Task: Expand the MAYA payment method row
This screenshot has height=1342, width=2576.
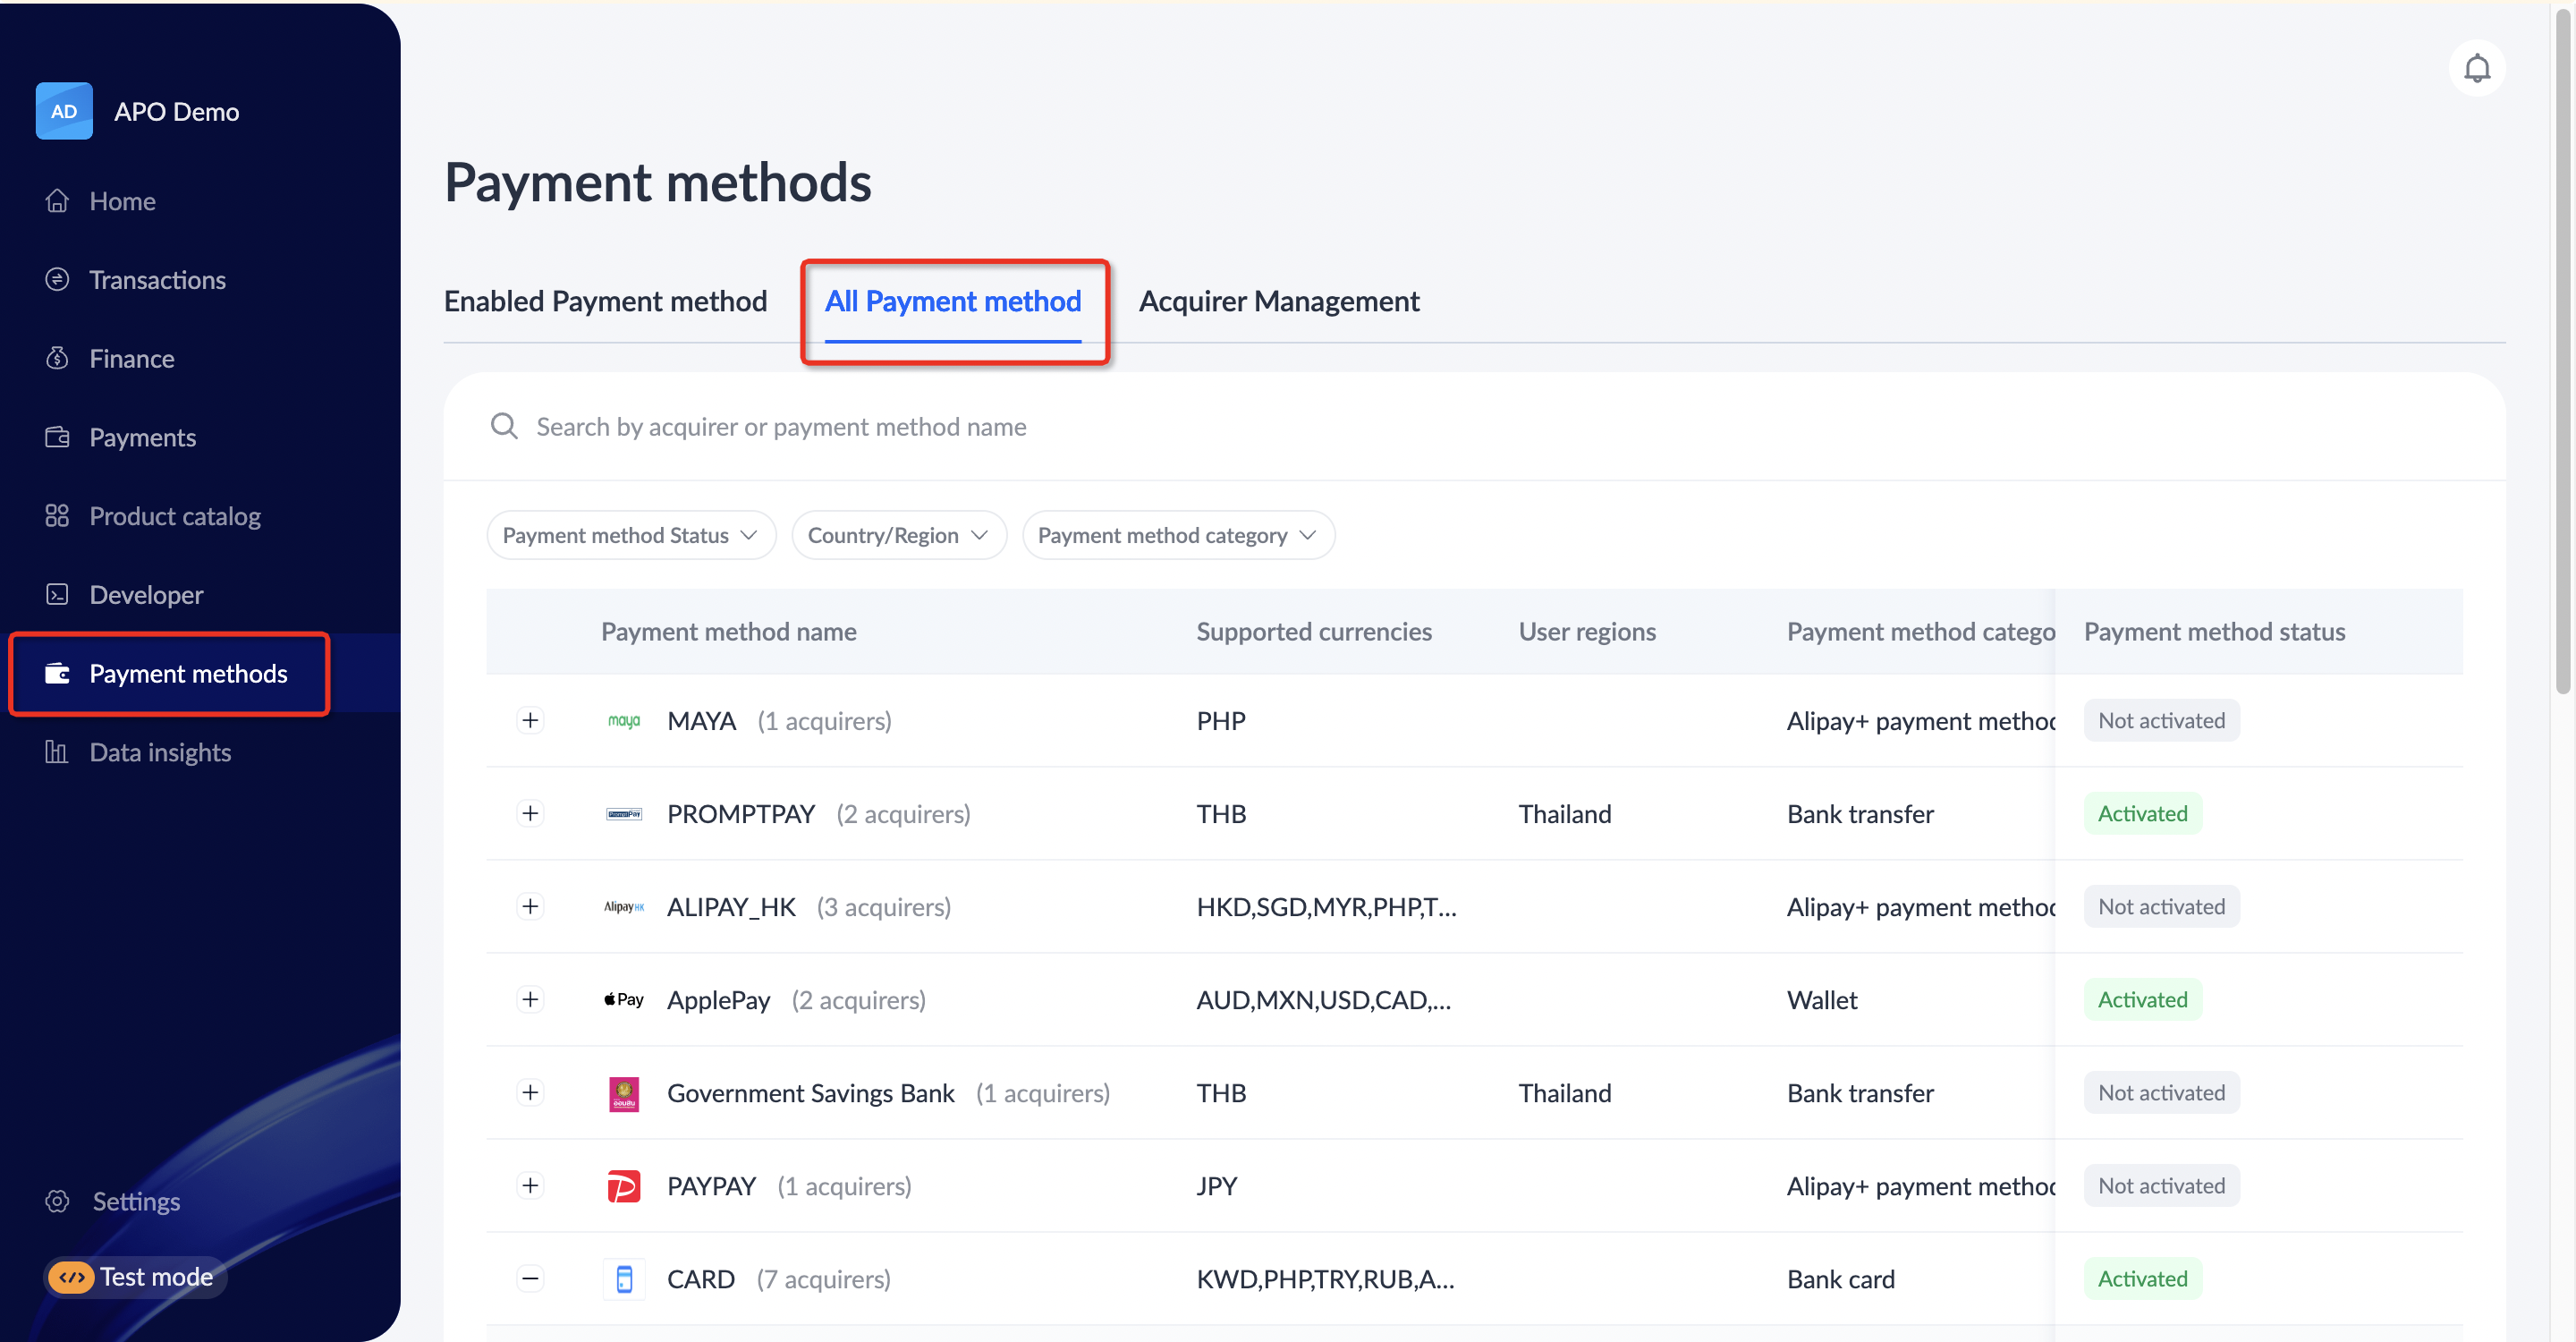Action: (530, 720)
